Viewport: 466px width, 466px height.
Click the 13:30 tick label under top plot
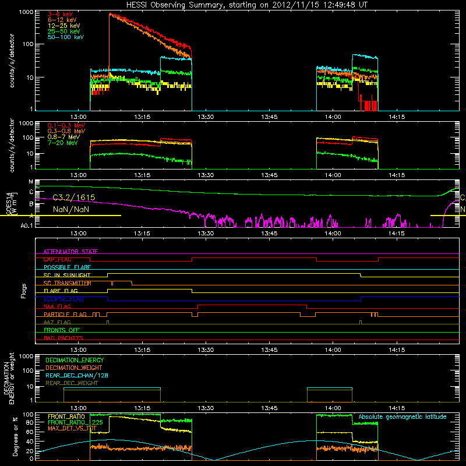(206, 117)
